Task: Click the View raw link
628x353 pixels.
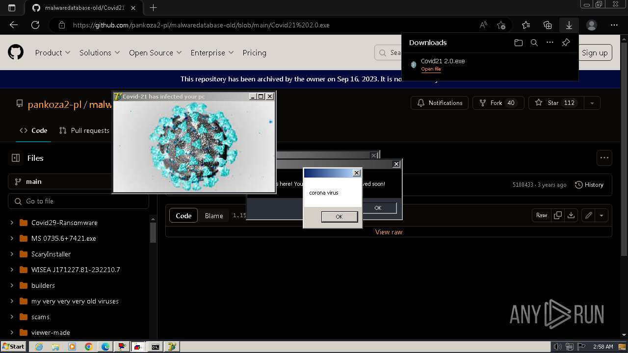Action: (389, 232)
